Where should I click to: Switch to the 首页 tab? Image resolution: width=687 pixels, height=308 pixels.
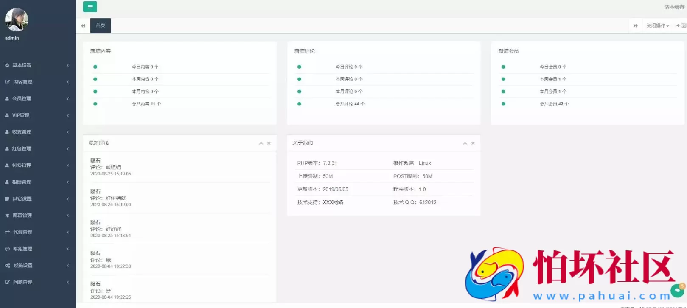click(101, 25)
